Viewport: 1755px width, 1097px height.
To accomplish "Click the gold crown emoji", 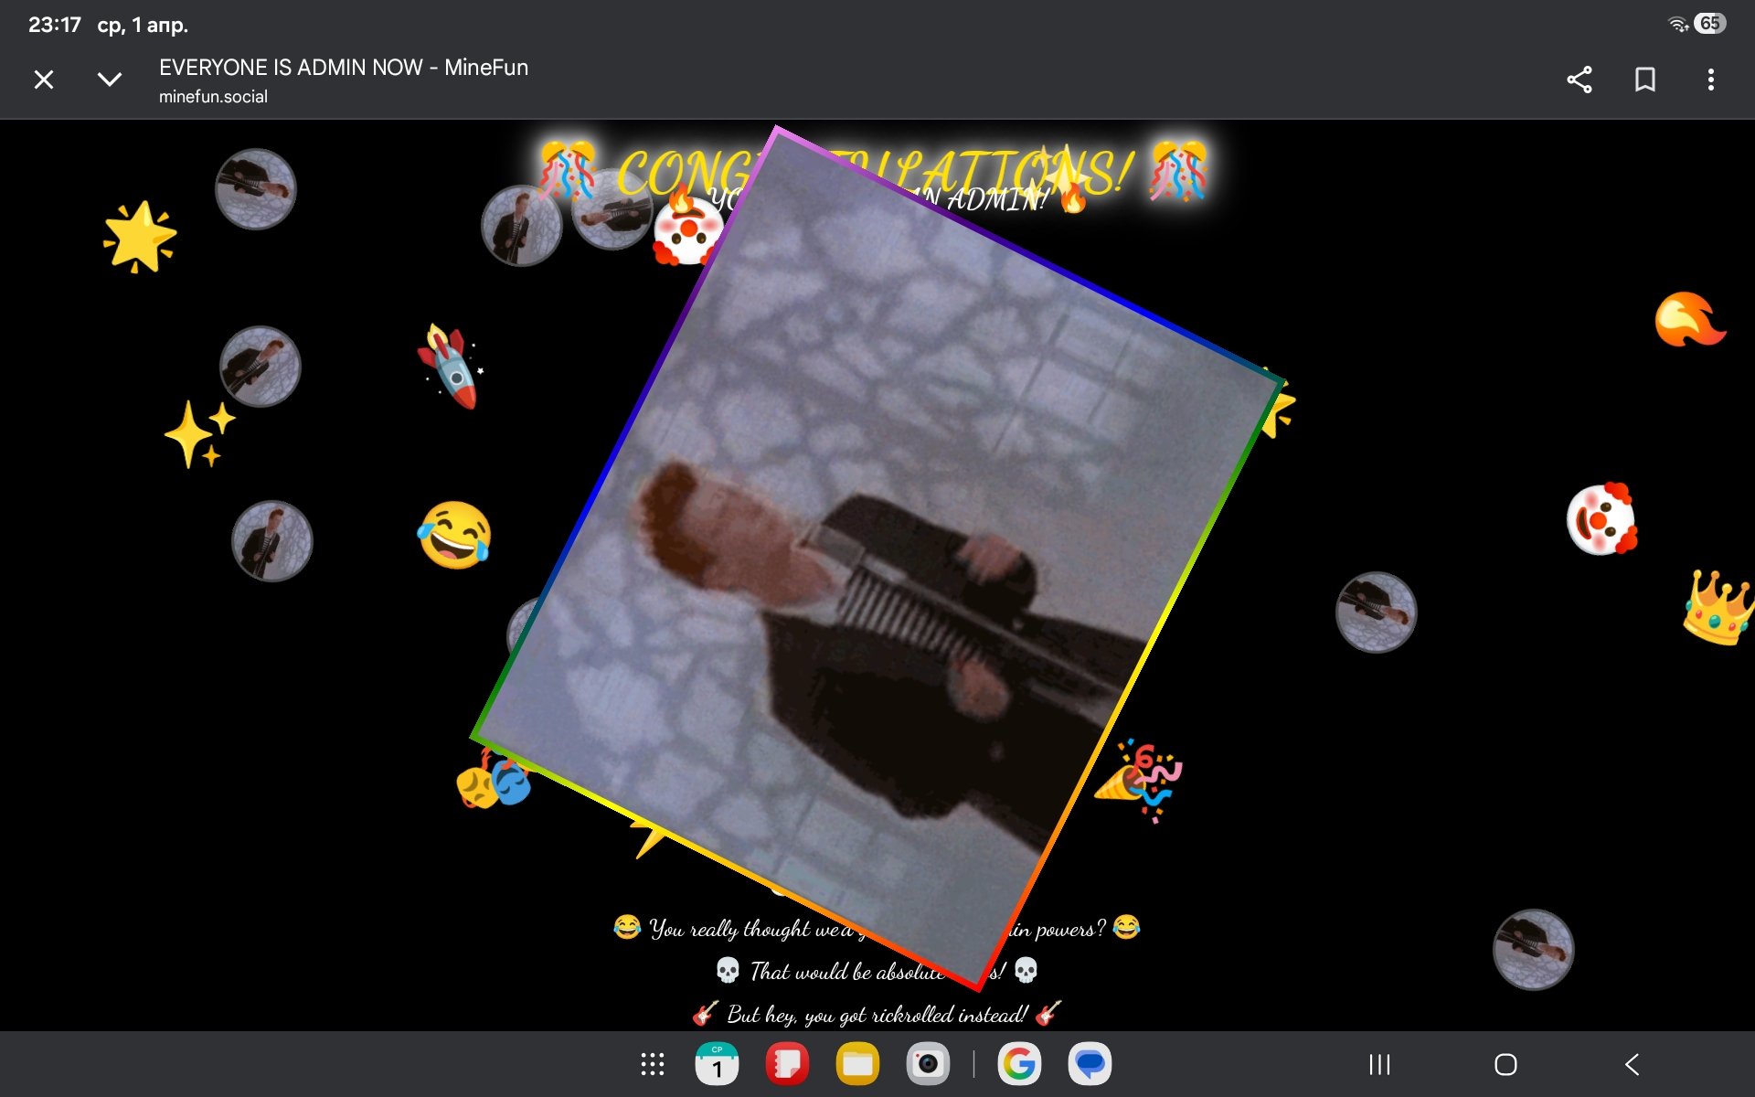I will coord(1717,607).
